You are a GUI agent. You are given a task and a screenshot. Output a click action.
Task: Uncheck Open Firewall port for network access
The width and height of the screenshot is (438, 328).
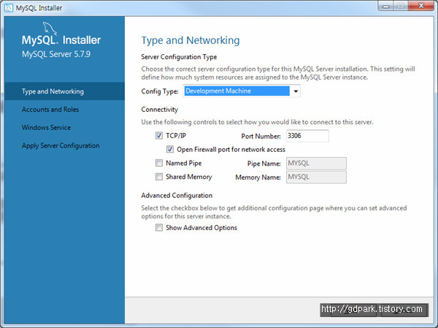[x=170, y=149]
